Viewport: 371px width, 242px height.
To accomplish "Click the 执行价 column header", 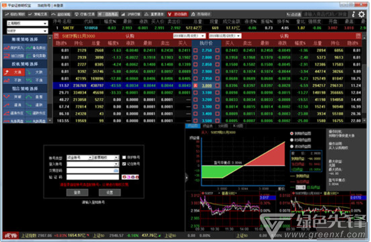I will coord(206,43).
